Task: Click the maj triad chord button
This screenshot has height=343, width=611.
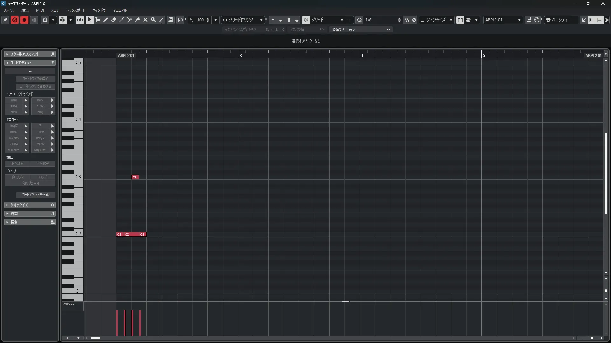Action: coord(14,100)
